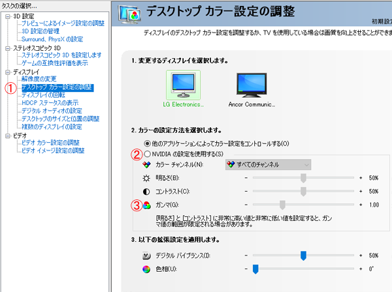
Task: Click the ステレオスコピック 3D category label
Action: [x=37, y=48]
